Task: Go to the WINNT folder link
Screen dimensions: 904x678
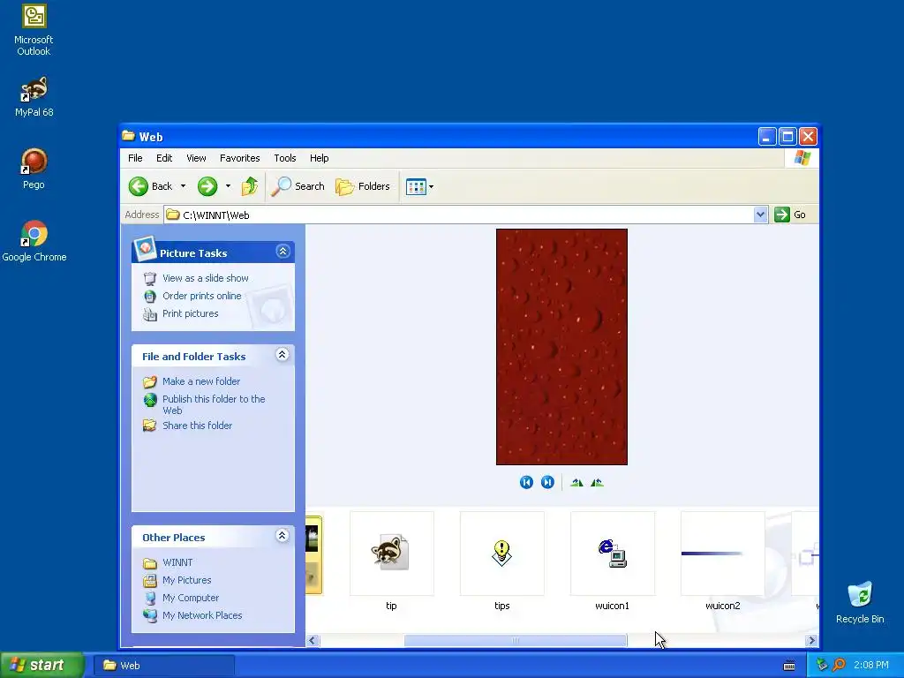Action: tap(177, 562)
